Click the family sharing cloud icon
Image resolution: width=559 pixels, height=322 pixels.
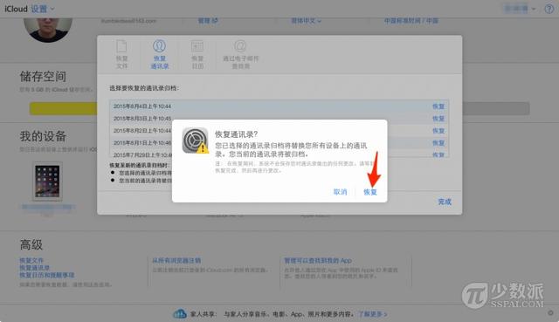pos(180,314)
